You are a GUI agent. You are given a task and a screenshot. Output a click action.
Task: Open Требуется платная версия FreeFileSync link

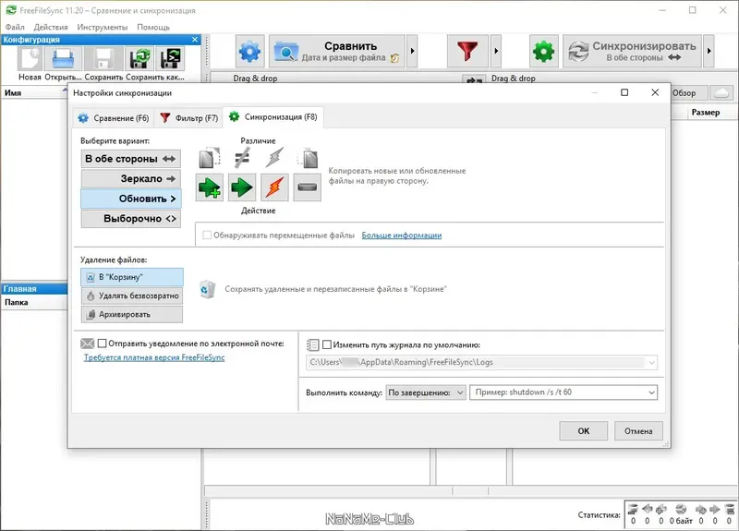(154, 357)
